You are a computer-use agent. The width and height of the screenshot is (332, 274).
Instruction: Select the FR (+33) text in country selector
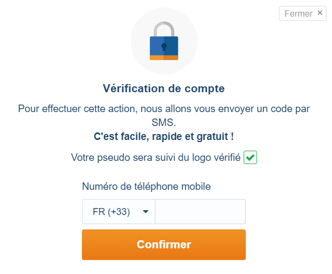[111, 212]
